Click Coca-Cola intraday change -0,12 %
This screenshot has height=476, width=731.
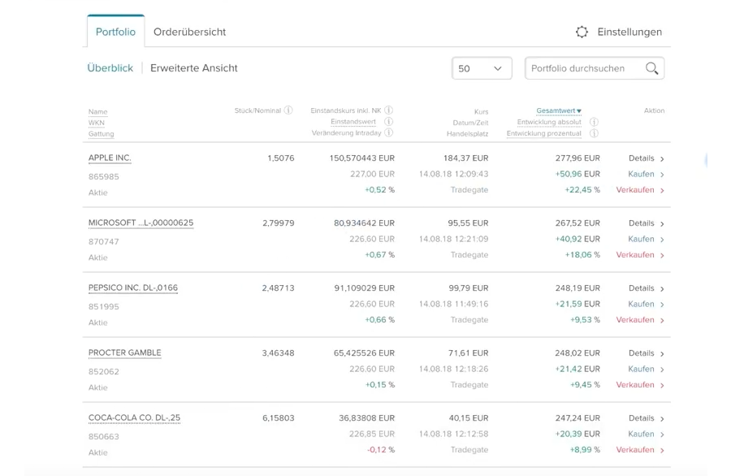(x=381, y=450)
